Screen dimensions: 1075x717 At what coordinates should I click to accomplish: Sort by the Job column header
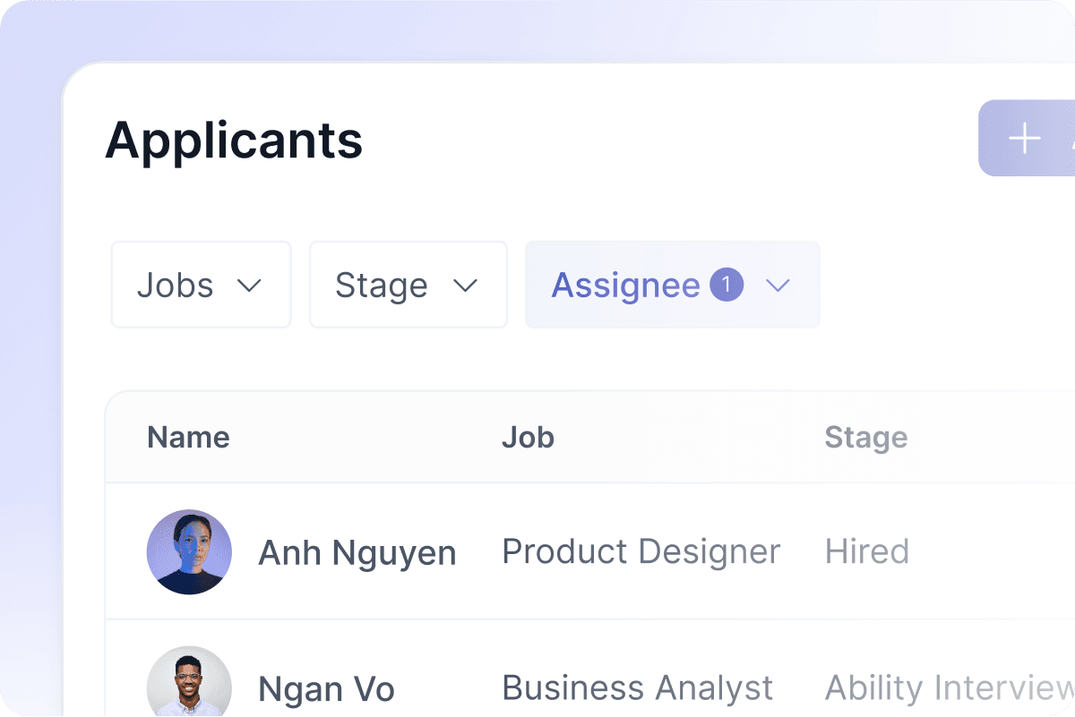pyautogui.click(x=528, y=437)
